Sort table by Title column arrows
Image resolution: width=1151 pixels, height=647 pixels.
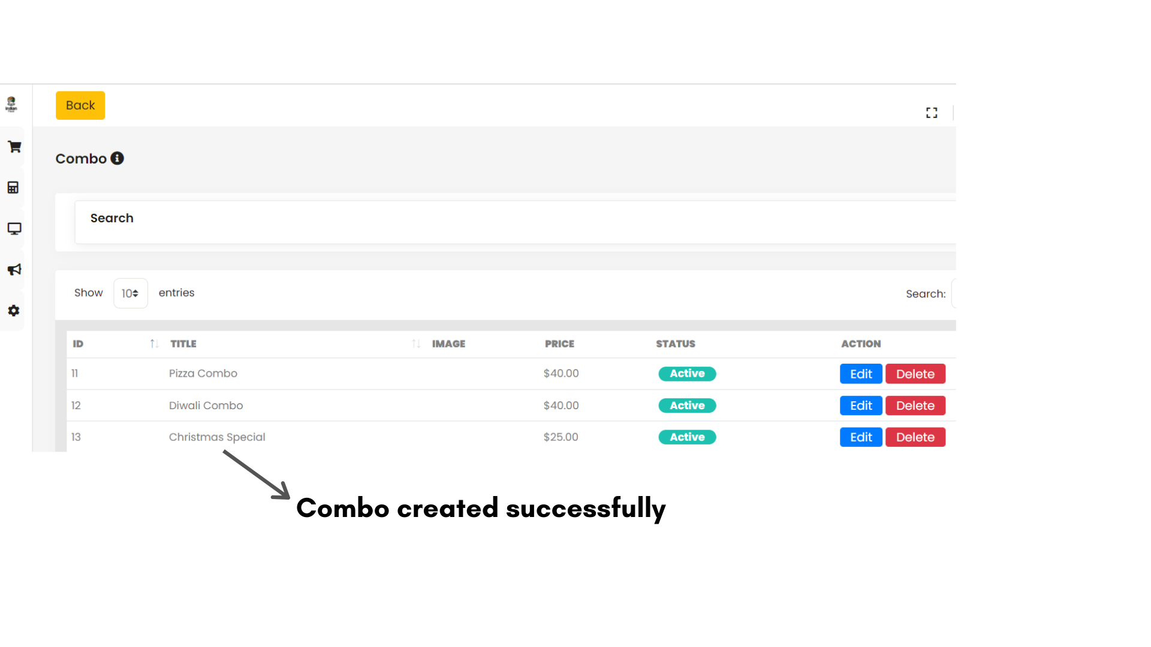[x=416, y=344]
